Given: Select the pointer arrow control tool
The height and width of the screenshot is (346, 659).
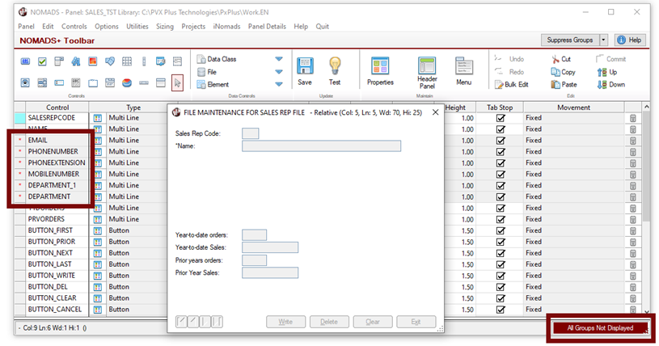Looking at the screenshot, I should coord(177,82).
